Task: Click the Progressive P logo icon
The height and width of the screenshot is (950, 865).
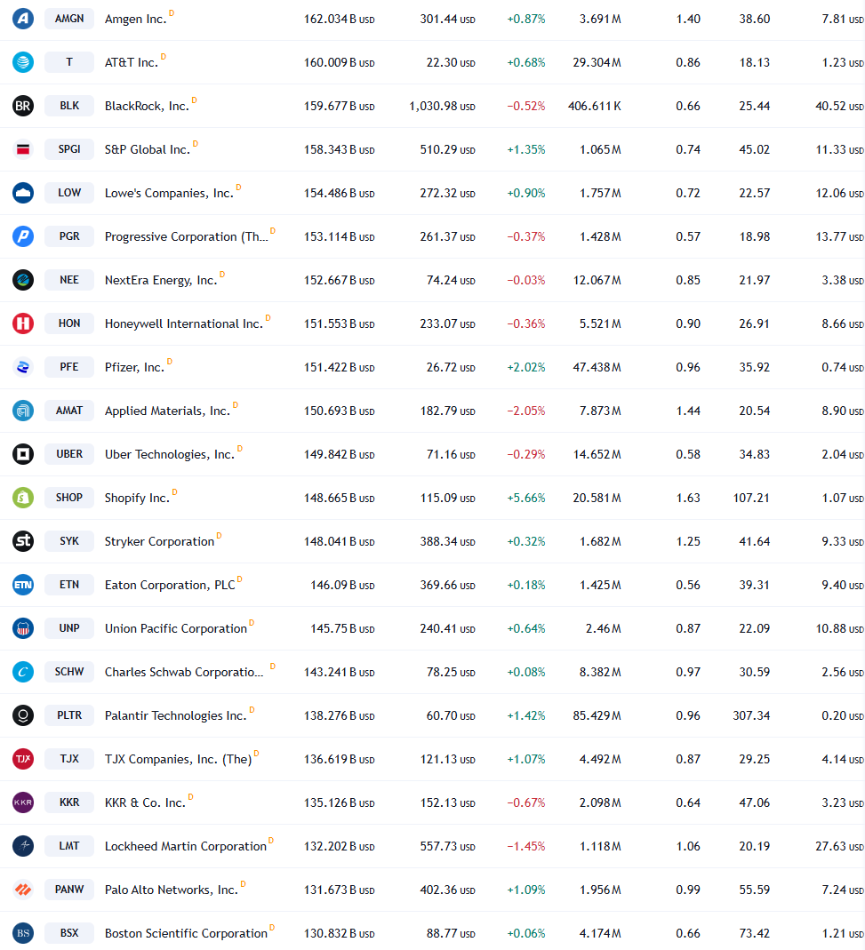Action: pos(23,236)
